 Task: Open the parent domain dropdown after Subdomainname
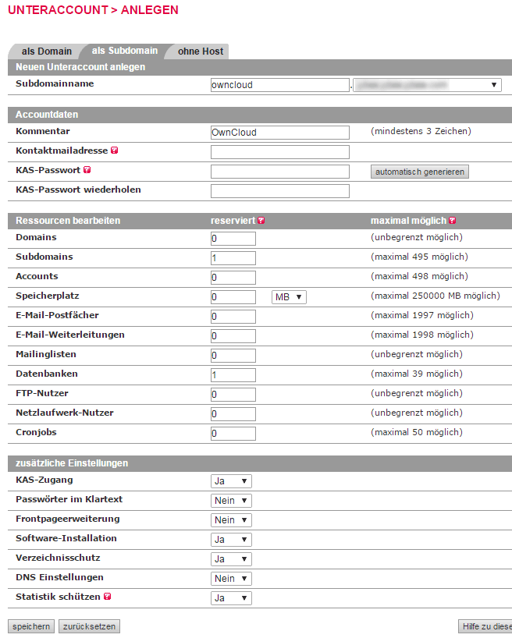(427, 85)
